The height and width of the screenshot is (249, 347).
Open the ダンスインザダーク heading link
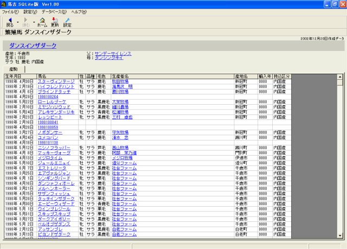pyautogui.click(x=33, y=46)
